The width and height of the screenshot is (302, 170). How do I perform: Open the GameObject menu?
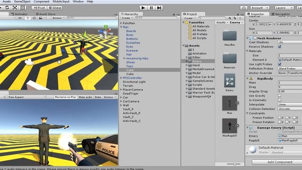(22, 1)
